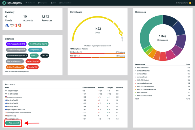Click the AWS cloud icon in Inventory
The height and width of the screenshot is (130, 195).
coord(12,25)
